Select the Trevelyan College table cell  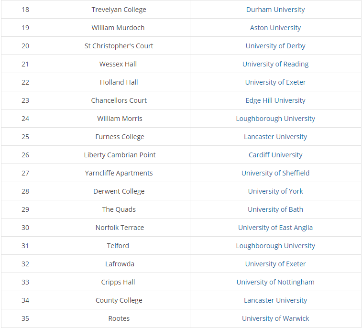[120, 10]
